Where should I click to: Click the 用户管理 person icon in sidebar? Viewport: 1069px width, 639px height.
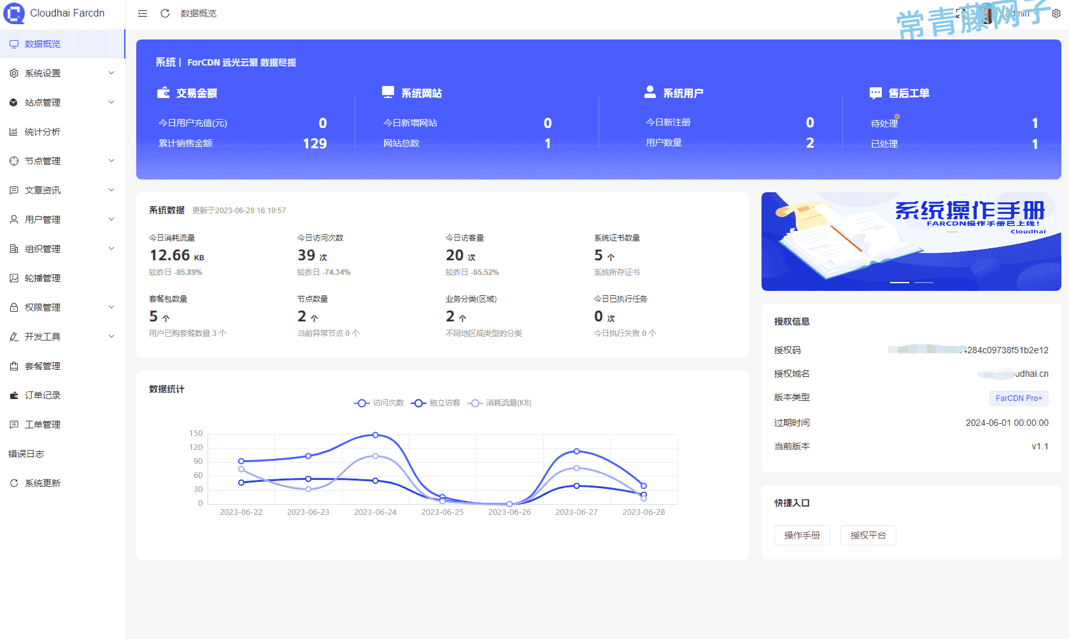tap(14, 220)
